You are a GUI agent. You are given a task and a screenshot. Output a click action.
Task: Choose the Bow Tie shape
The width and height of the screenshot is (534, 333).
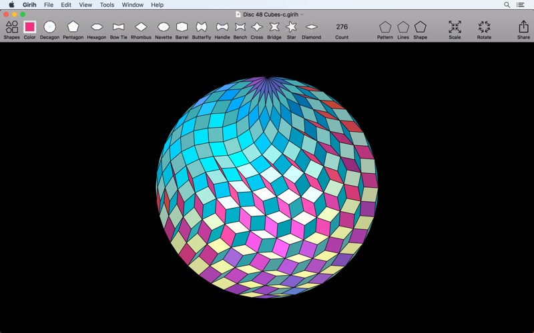(119, 27)
